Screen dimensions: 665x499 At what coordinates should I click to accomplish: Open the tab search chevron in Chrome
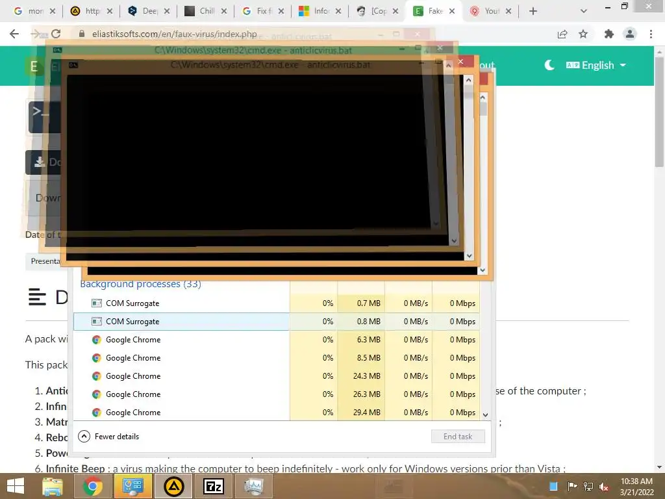pos(584,11)
